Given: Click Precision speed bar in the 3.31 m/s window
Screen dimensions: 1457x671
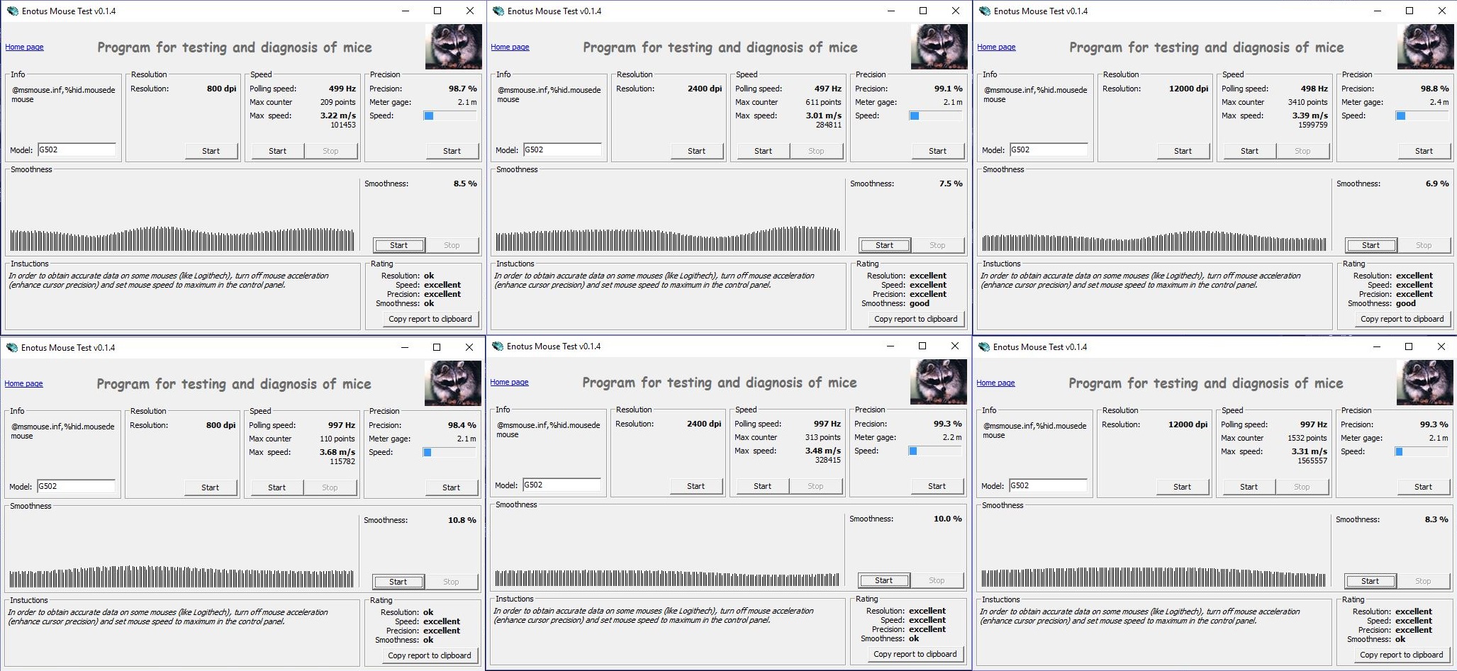Looking at the screenshot, I should [1421, 451].
